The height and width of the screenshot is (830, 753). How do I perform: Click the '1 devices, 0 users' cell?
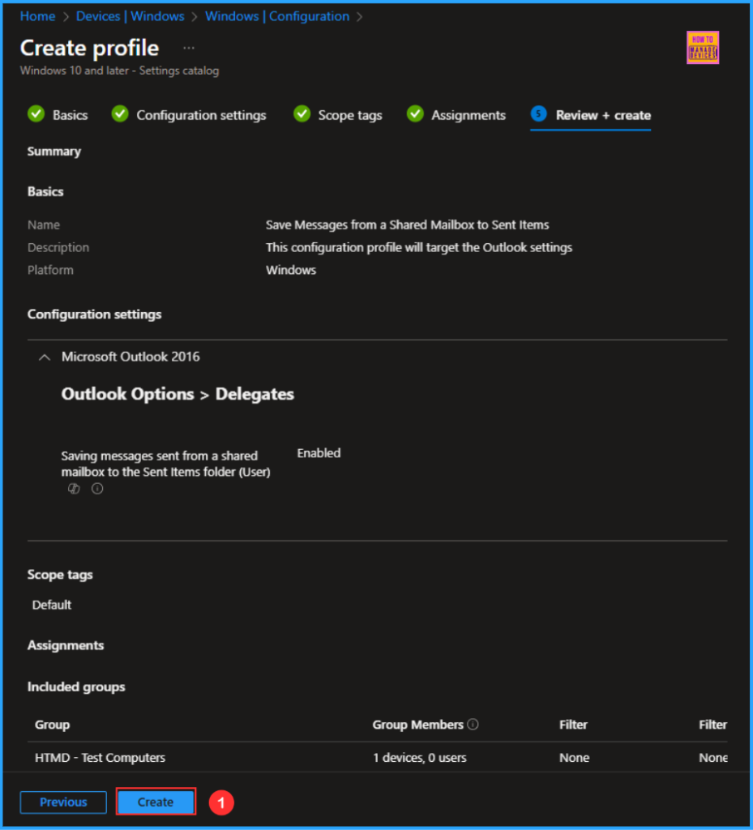(x=420, y=758)
